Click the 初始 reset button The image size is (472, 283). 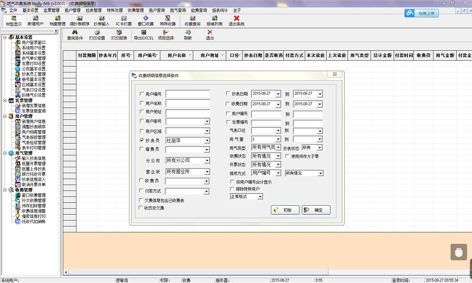click(x=285, y=210)
